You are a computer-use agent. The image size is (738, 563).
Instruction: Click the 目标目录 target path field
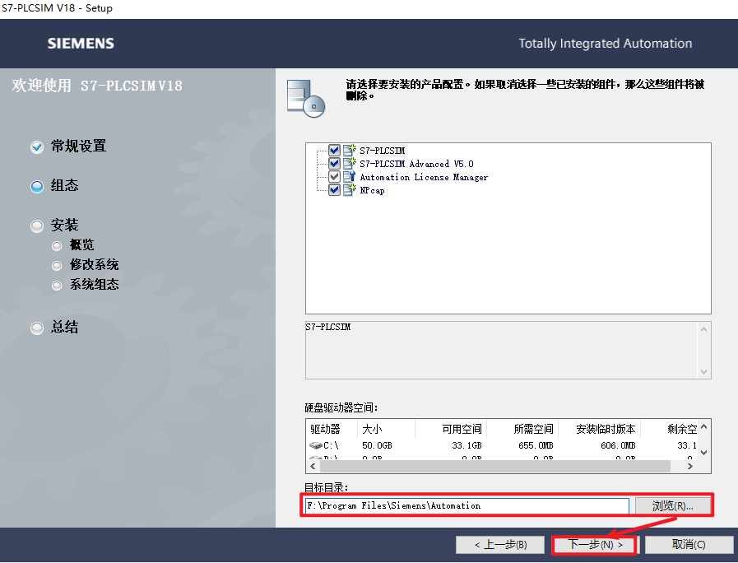466,506
